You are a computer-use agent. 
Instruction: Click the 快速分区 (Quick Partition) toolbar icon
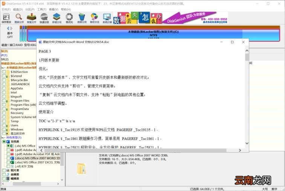[44, 18]
